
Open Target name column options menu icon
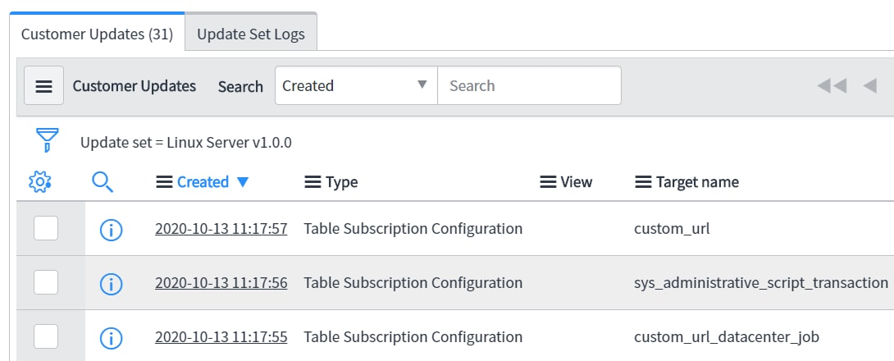point(643,182)
